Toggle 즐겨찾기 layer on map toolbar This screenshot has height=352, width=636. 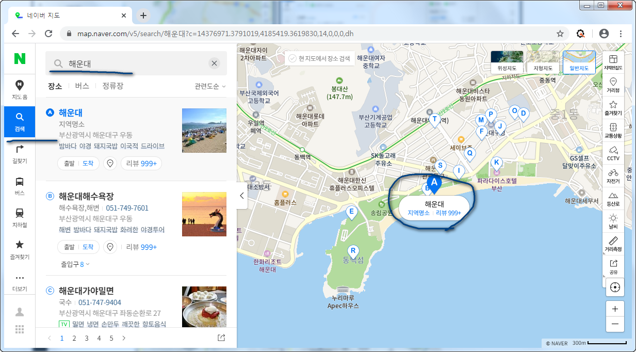pyautogui.click(x=613, y=107)
